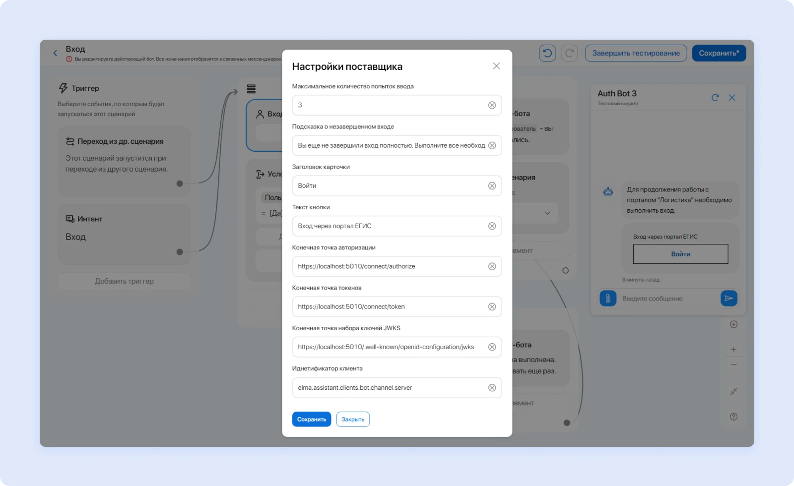Open the collapsed dropdown in the scenario panel
The width and height of the screenshot is (794, 486).
click(547, 213)
